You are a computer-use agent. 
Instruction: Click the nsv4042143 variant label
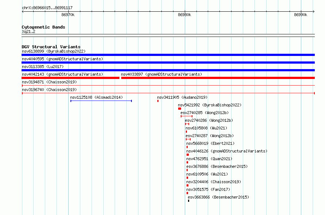(x=62, y=74)
